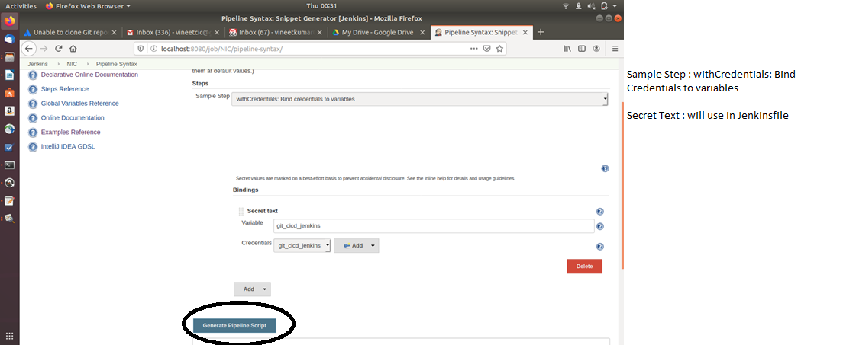Toggle Firefox sidebar view icon
856x345 pixels.
[582, 49]
